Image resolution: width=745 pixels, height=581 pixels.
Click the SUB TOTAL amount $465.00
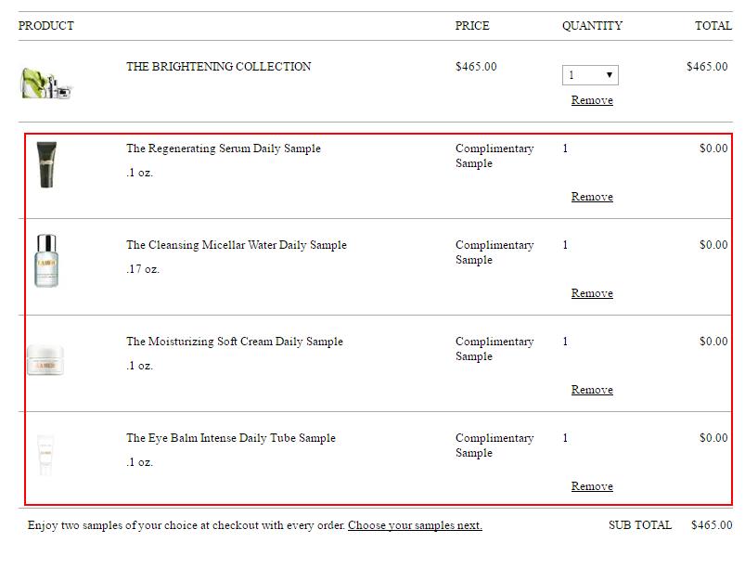click(x=712, y=525)
